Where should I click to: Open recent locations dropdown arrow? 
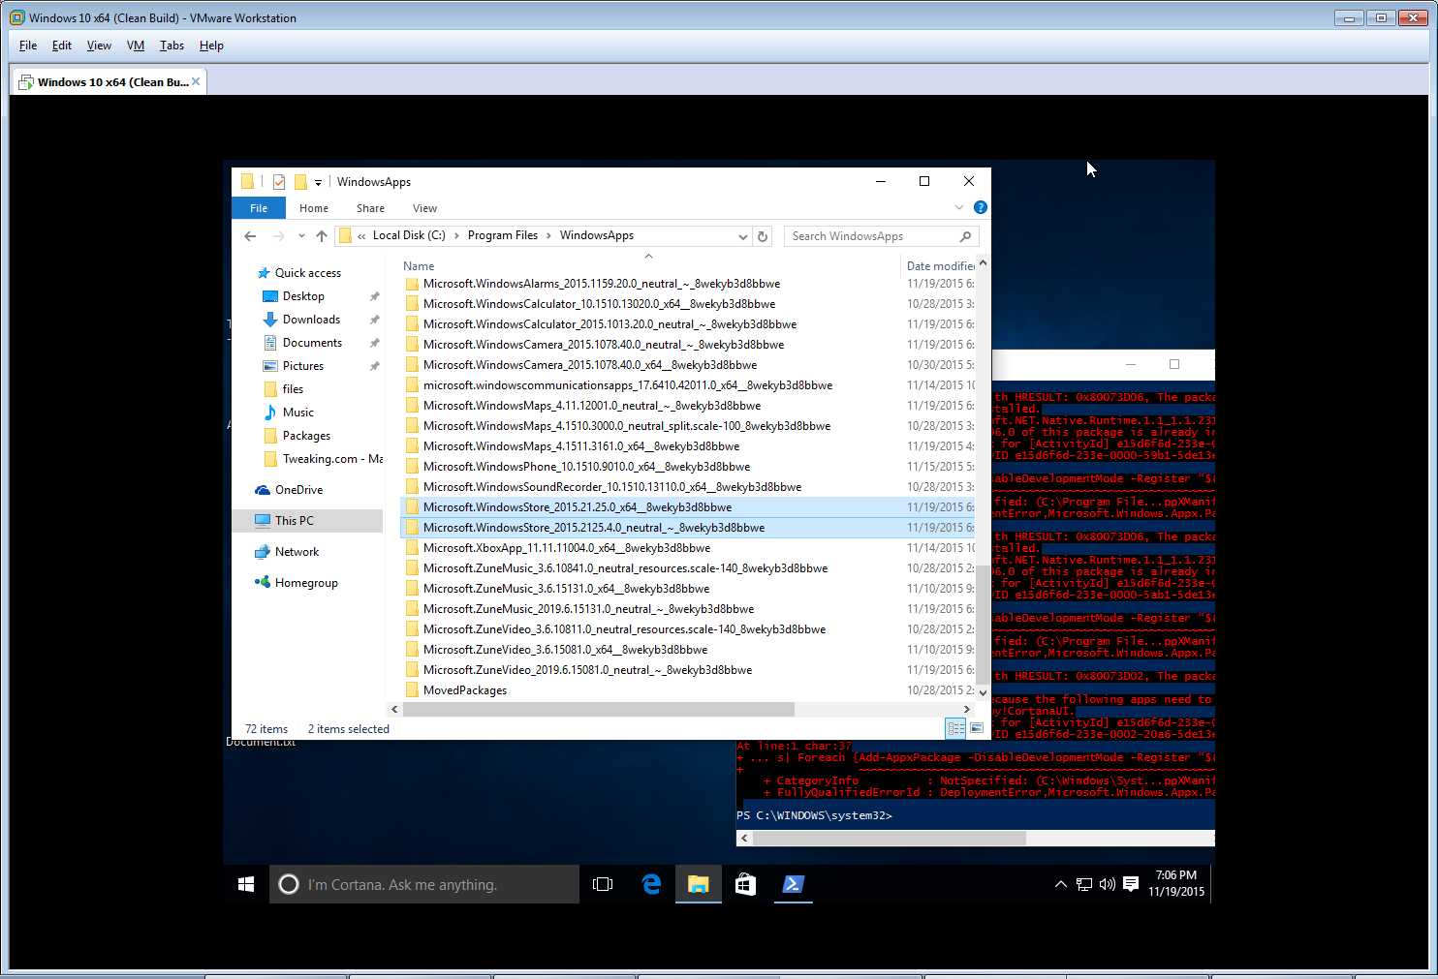tap(301, 236)
